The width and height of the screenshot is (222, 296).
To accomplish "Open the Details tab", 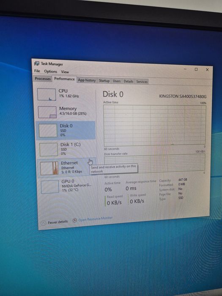I will [129, 81].
